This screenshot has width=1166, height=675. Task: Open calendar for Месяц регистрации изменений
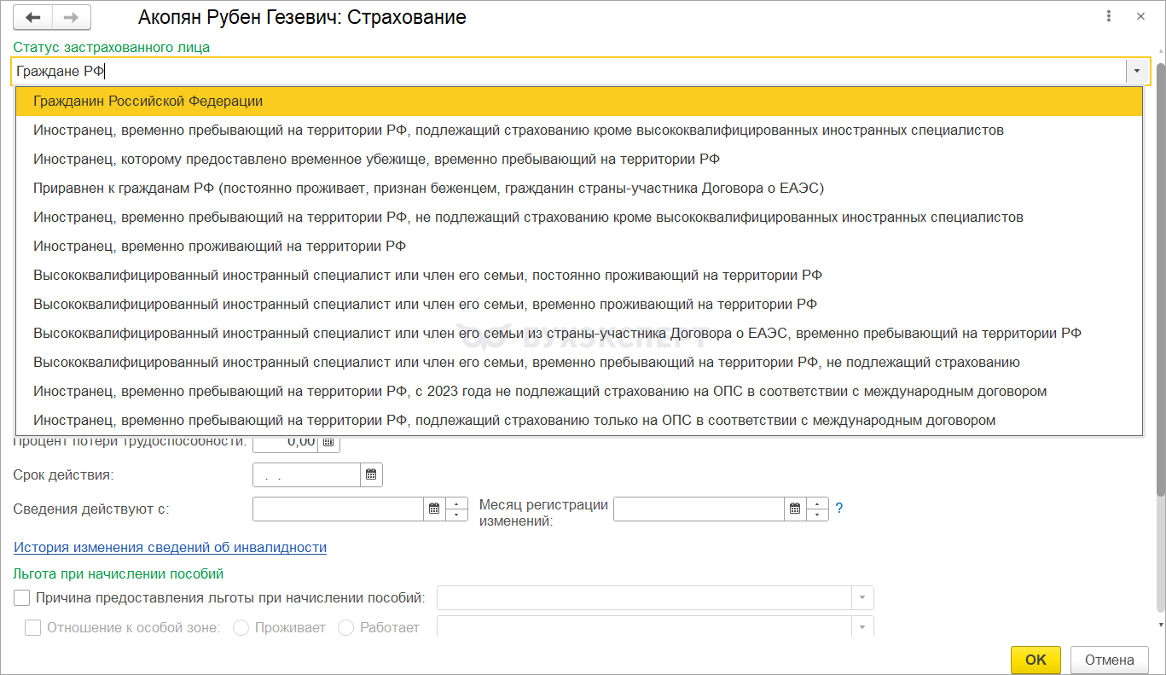pyautogui.click(x=795, y=509)
